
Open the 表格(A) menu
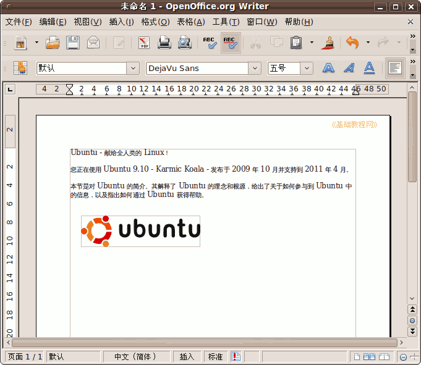point(191,22)
